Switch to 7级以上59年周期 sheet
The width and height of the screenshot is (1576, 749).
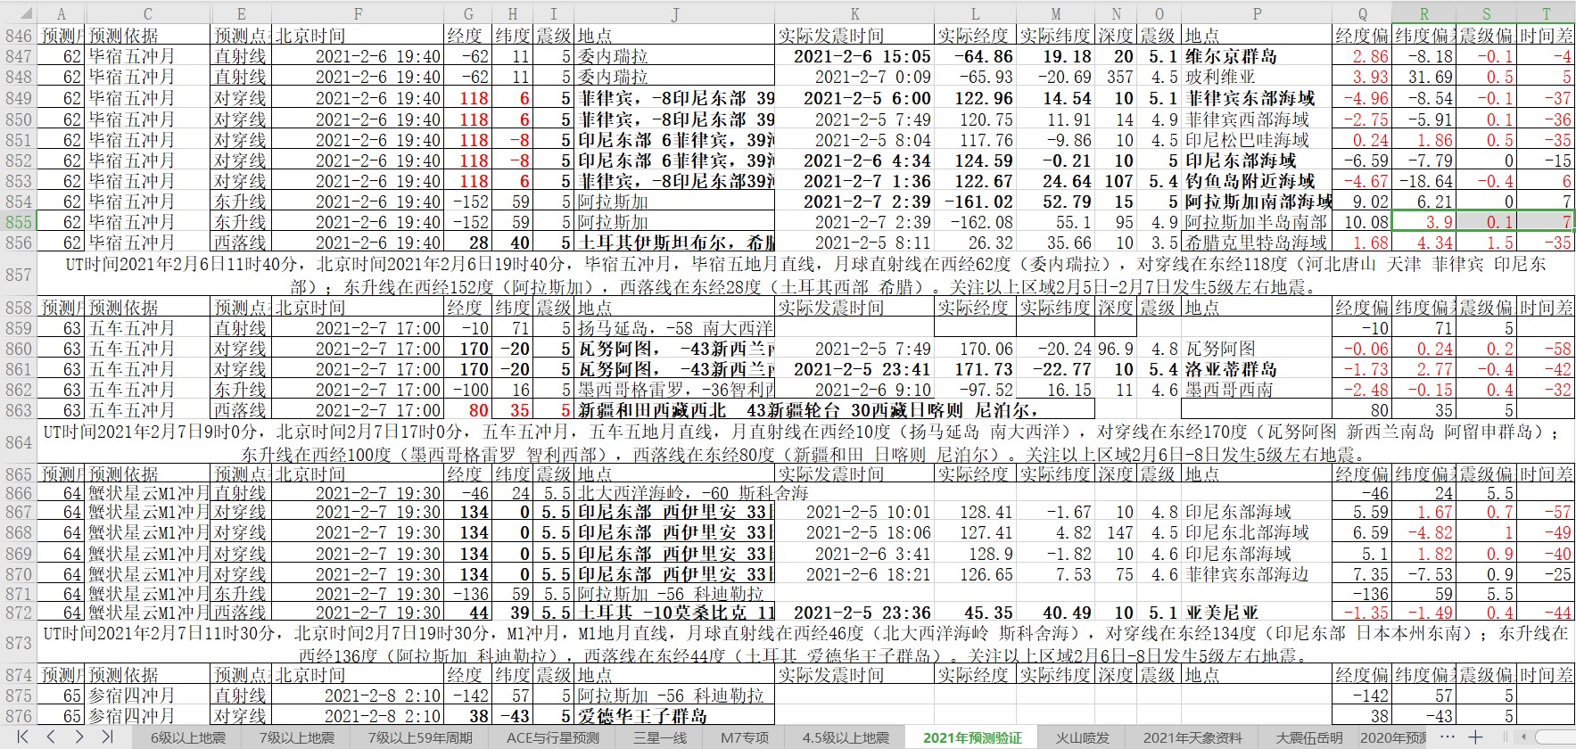point(420,737)
